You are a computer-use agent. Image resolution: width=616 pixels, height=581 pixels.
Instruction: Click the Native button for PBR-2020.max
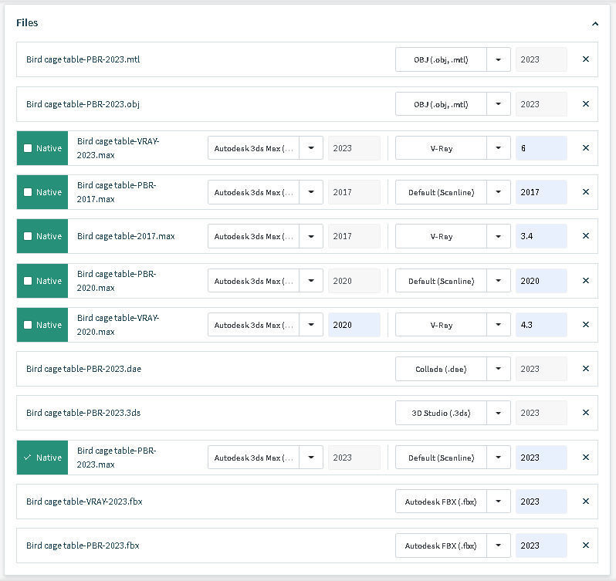click(42, 281)
